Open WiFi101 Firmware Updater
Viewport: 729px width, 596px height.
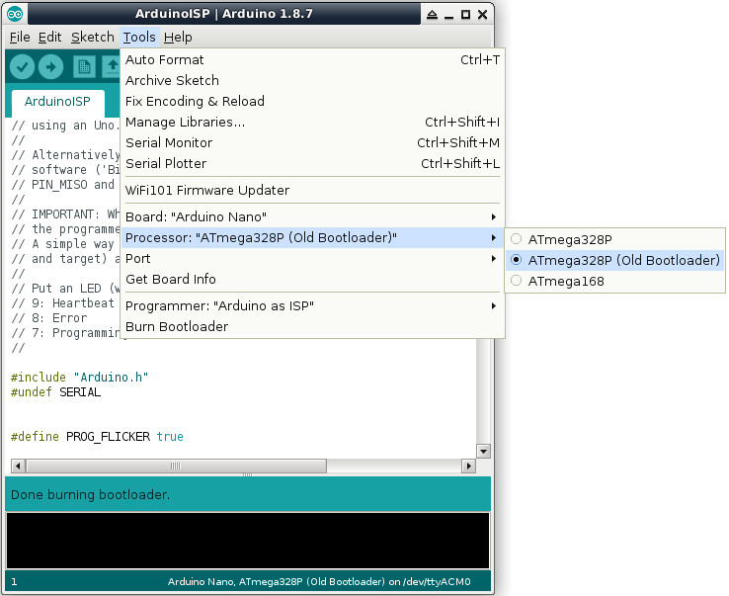point(312,191)
